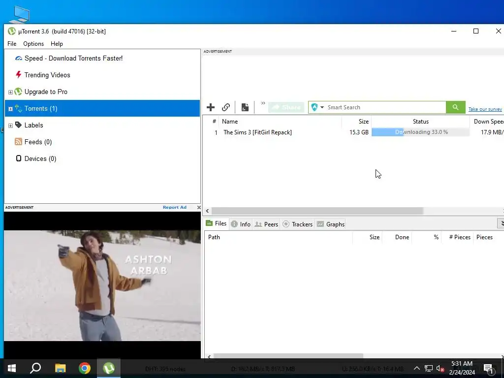Image resolution: width=504 pixels, height=378 pixels.
Task: Select Feeds (0) in sidebar
Action: click(x=38, y=142)
